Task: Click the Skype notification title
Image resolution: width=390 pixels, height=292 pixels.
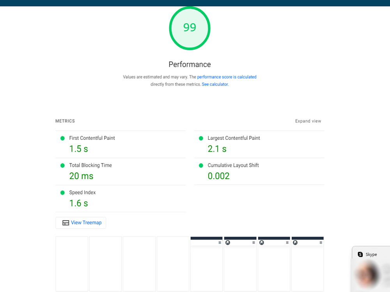Action: coord(371,255)
